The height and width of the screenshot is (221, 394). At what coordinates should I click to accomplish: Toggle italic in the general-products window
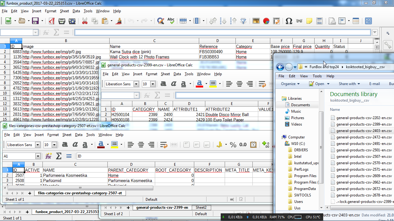click(x=174, y=84)
